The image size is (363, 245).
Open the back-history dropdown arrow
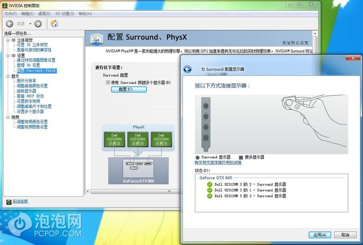click(30, 24)
